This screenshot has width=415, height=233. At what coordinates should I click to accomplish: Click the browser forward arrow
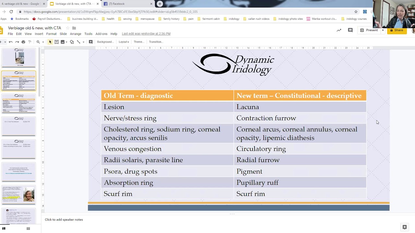click(x=4, y=12)
